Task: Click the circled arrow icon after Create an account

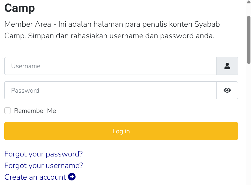Action: (72, 177)
